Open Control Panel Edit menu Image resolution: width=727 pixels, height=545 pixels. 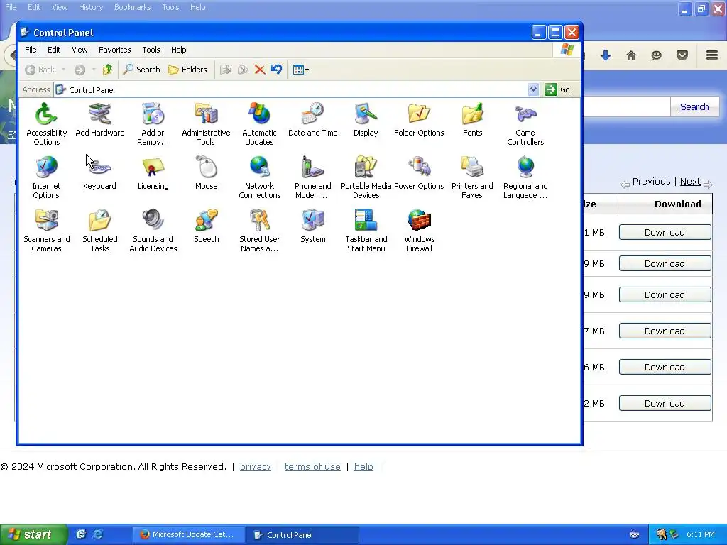click(54, 50)
